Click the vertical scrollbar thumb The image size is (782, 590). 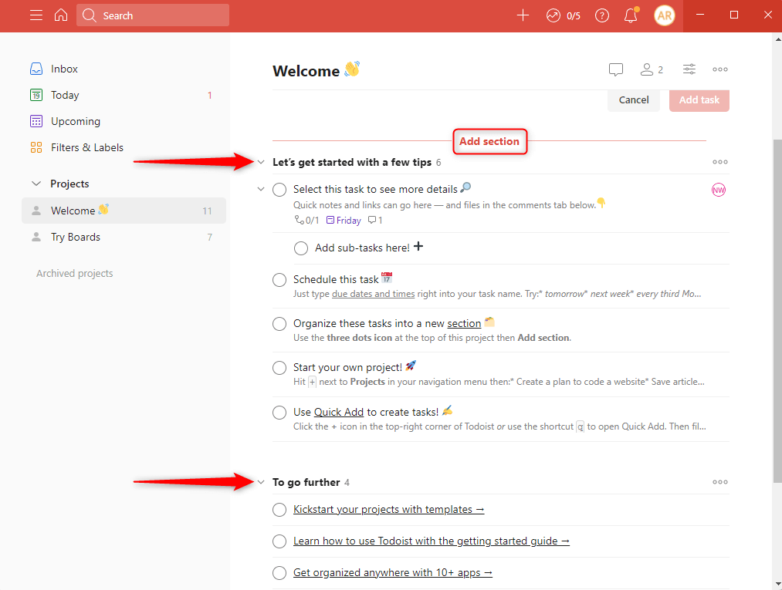[x=777, y=312]
